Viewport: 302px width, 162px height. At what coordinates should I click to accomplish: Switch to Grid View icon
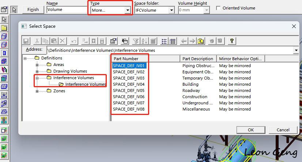coord(173,41)
